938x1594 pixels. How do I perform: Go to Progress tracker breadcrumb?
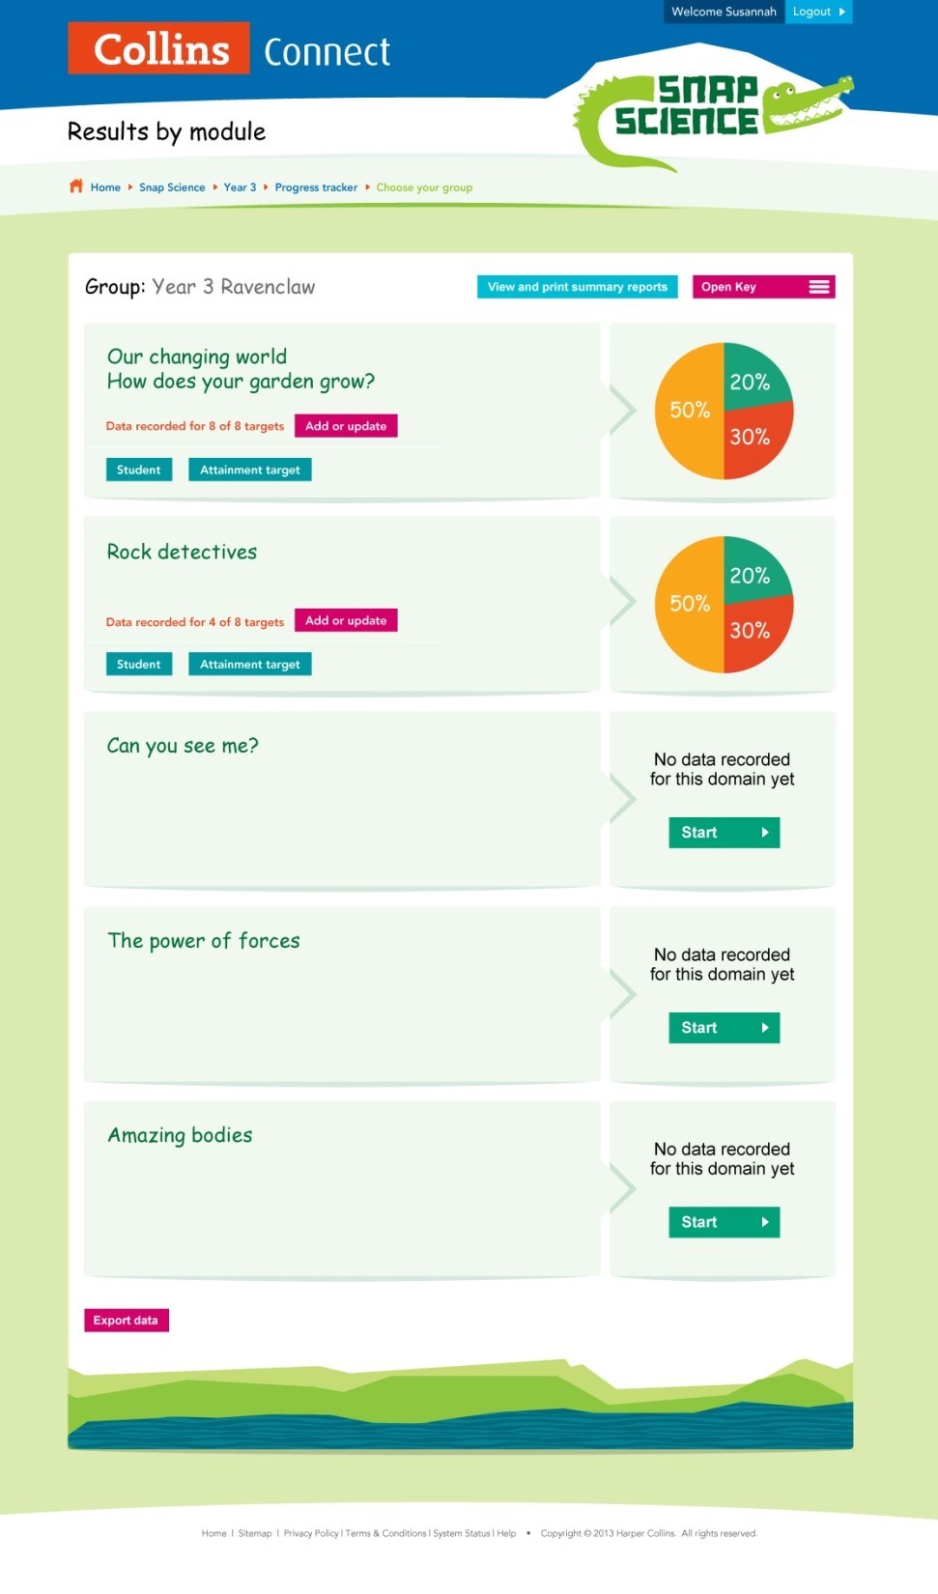[316, 187]
